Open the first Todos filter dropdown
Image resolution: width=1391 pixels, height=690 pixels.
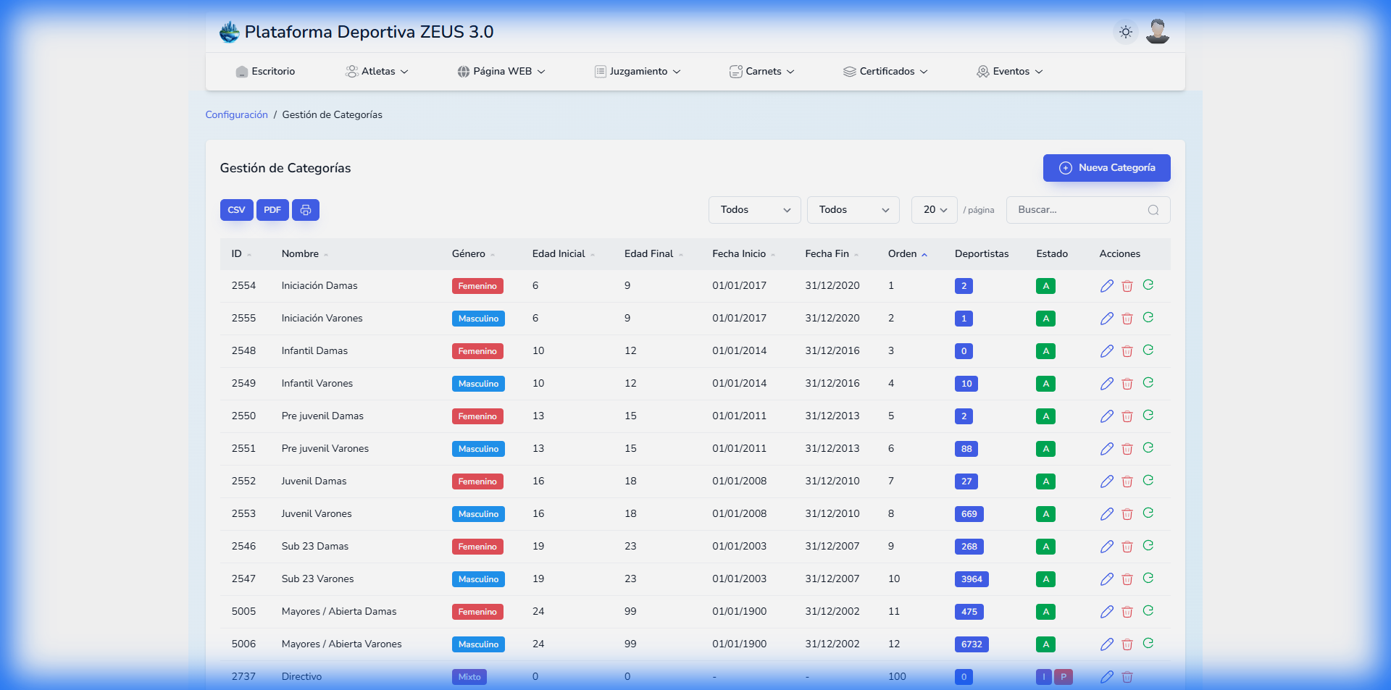754,210
